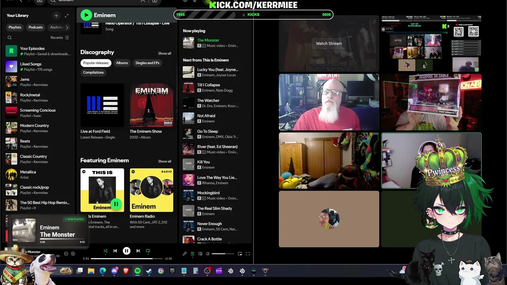Open Microsoft Edge from the taskbar
This screenshot has width=507, height=285.
tap(103, 271)
